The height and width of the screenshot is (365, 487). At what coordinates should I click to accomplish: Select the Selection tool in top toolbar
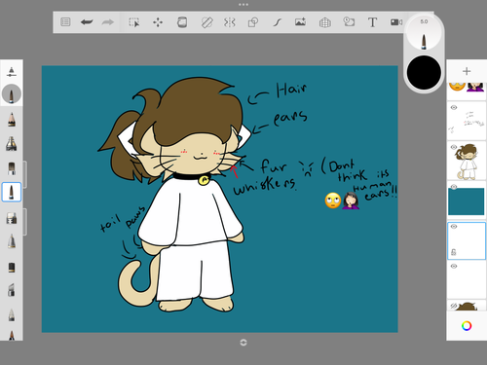pyautogui.click(x=134, y=22)
